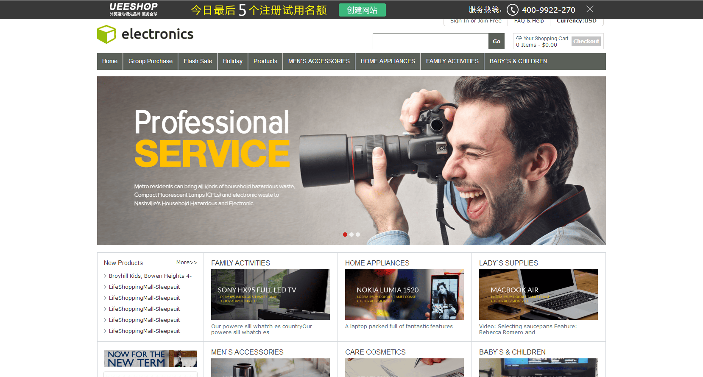Click the Checkout button

click(586, 41)
